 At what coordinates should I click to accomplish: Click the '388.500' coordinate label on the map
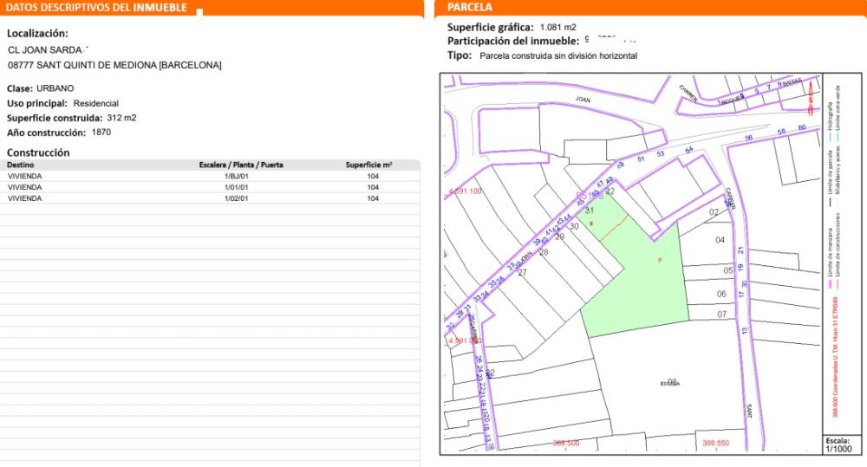tap(566, 444)
